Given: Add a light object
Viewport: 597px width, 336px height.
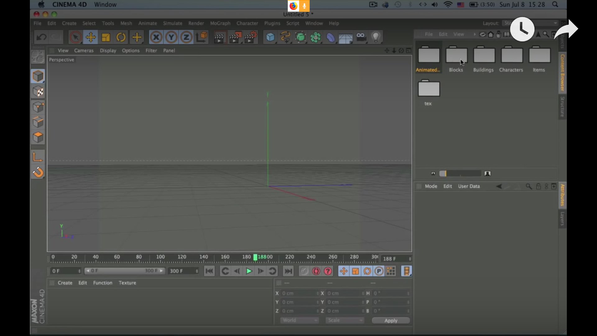Looking at the screenshot, I should 376,37.
